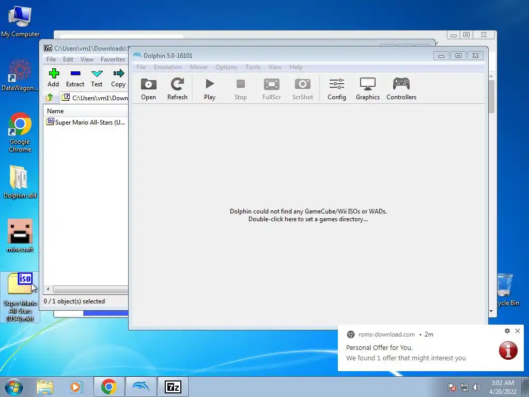This screenshot has width=529, height=397.
Task: Switch to Chrome from the taskbar
Action: pos(108,387)
